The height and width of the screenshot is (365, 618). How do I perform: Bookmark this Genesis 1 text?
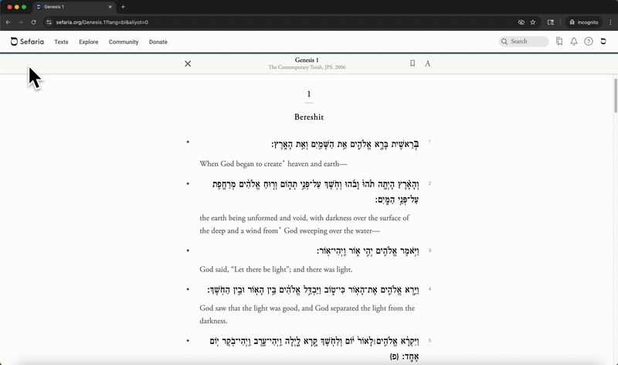click(413, 63)
